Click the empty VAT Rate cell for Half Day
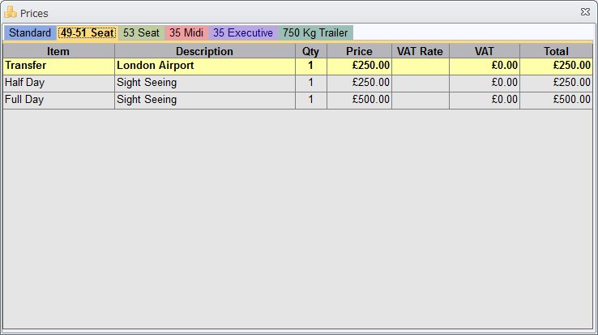 (421, 83)
